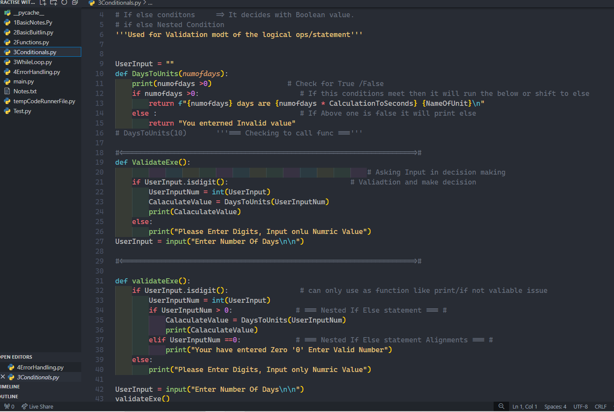This screenshot has width=614, height=412.
Task: Click the Ln 1, Col 1 indicator
Action: click(x=525, y=406)
